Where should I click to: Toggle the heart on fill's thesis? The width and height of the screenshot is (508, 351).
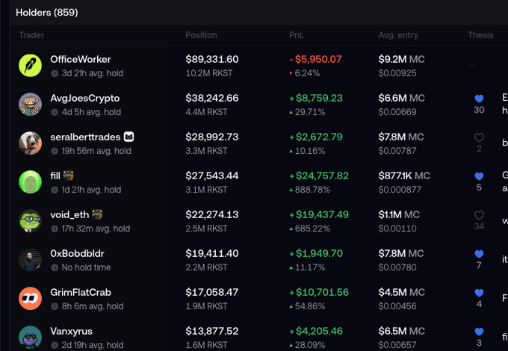[x=479, y=176]
